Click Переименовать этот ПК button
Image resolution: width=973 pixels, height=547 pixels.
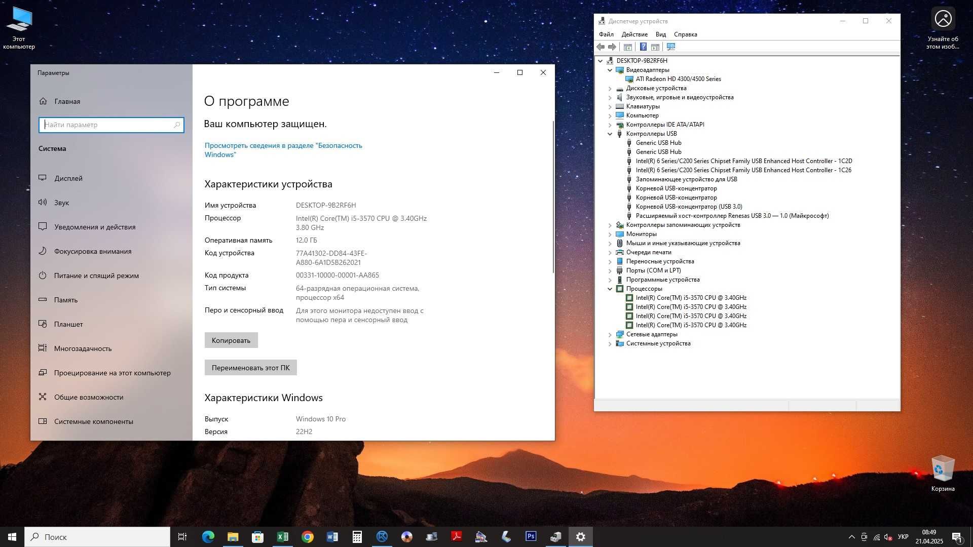[x=251, y=368]
